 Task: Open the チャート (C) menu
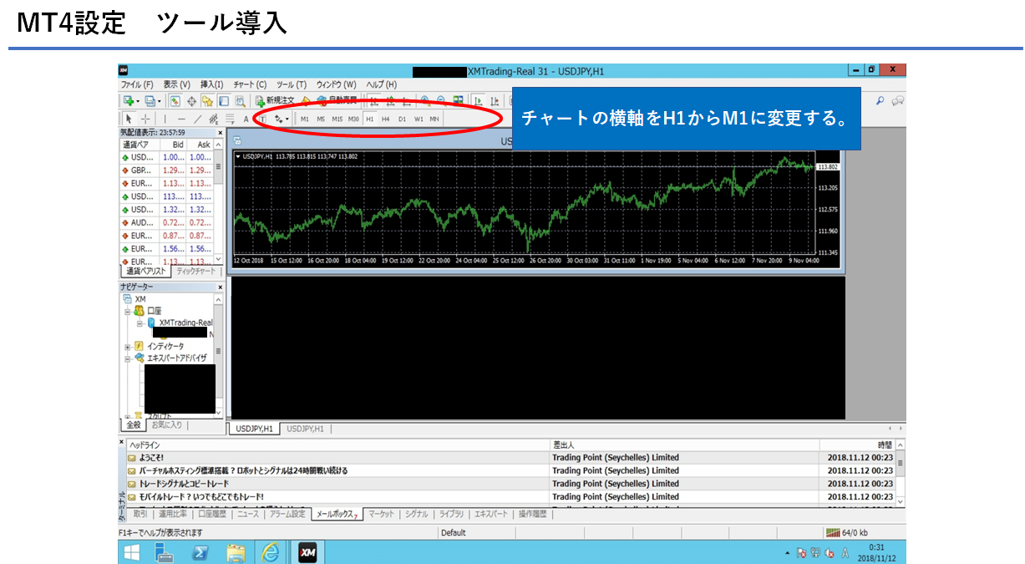(x=250, y=84)
